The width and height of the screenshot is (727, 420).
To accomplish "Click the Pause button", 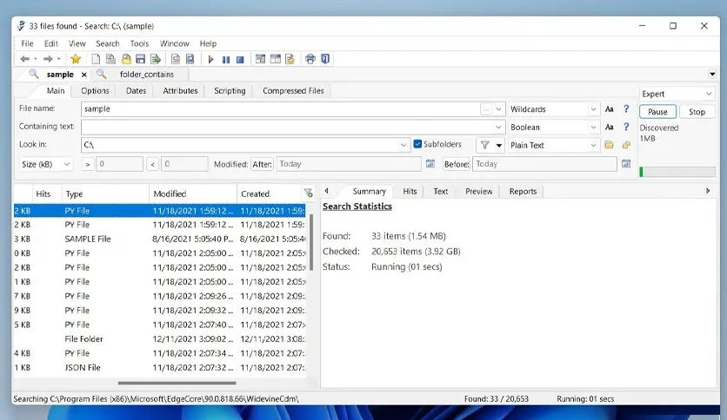I will pyautogui.click(x=657, y=112).
